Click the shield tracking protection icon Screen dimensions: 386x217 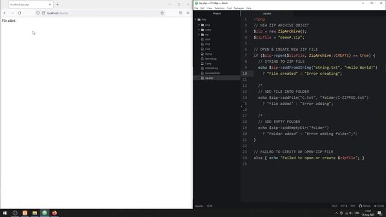[38, 13]
